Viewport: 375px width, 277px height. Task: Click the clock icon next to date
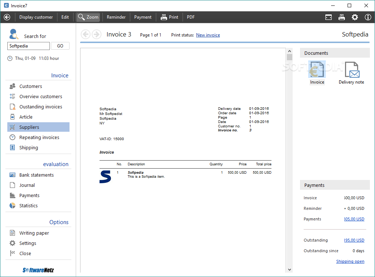[10, 58]
